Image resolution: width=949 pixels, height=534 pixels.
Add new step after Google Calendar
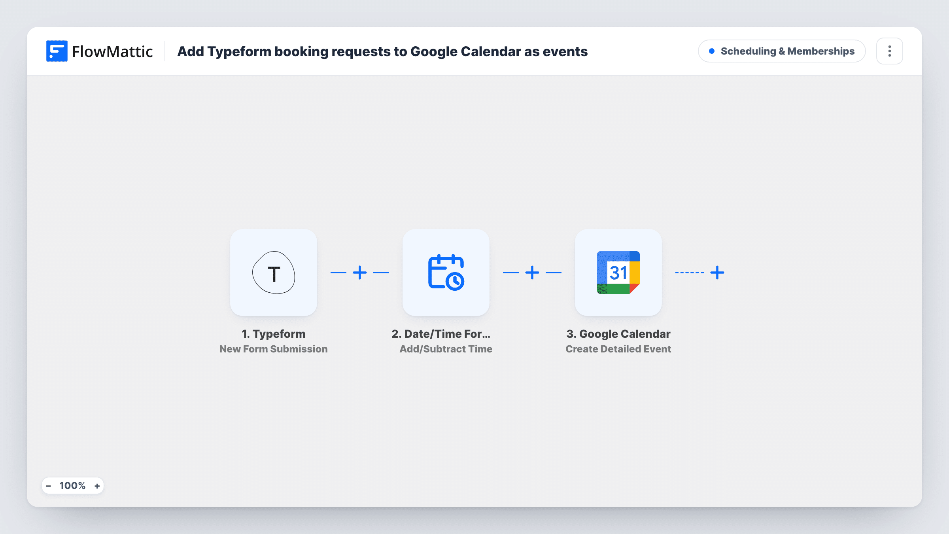717,273
